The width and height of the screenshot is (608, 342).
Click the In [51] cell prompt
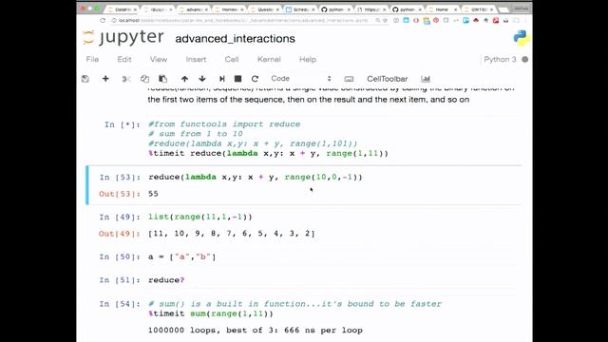point(120,280)
